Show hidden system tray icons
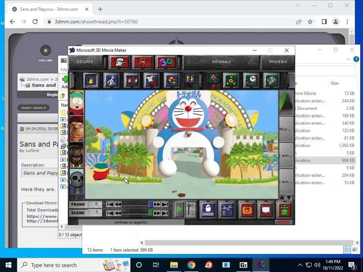Screen dimensions: 363x272 click(300, 265)
